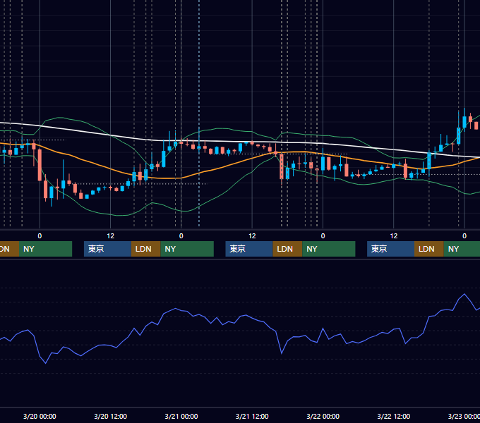Screen dimensions: 480x423
Task: Click the hour label 12 above 3/21 12:00
Action: tap(252, 236)
